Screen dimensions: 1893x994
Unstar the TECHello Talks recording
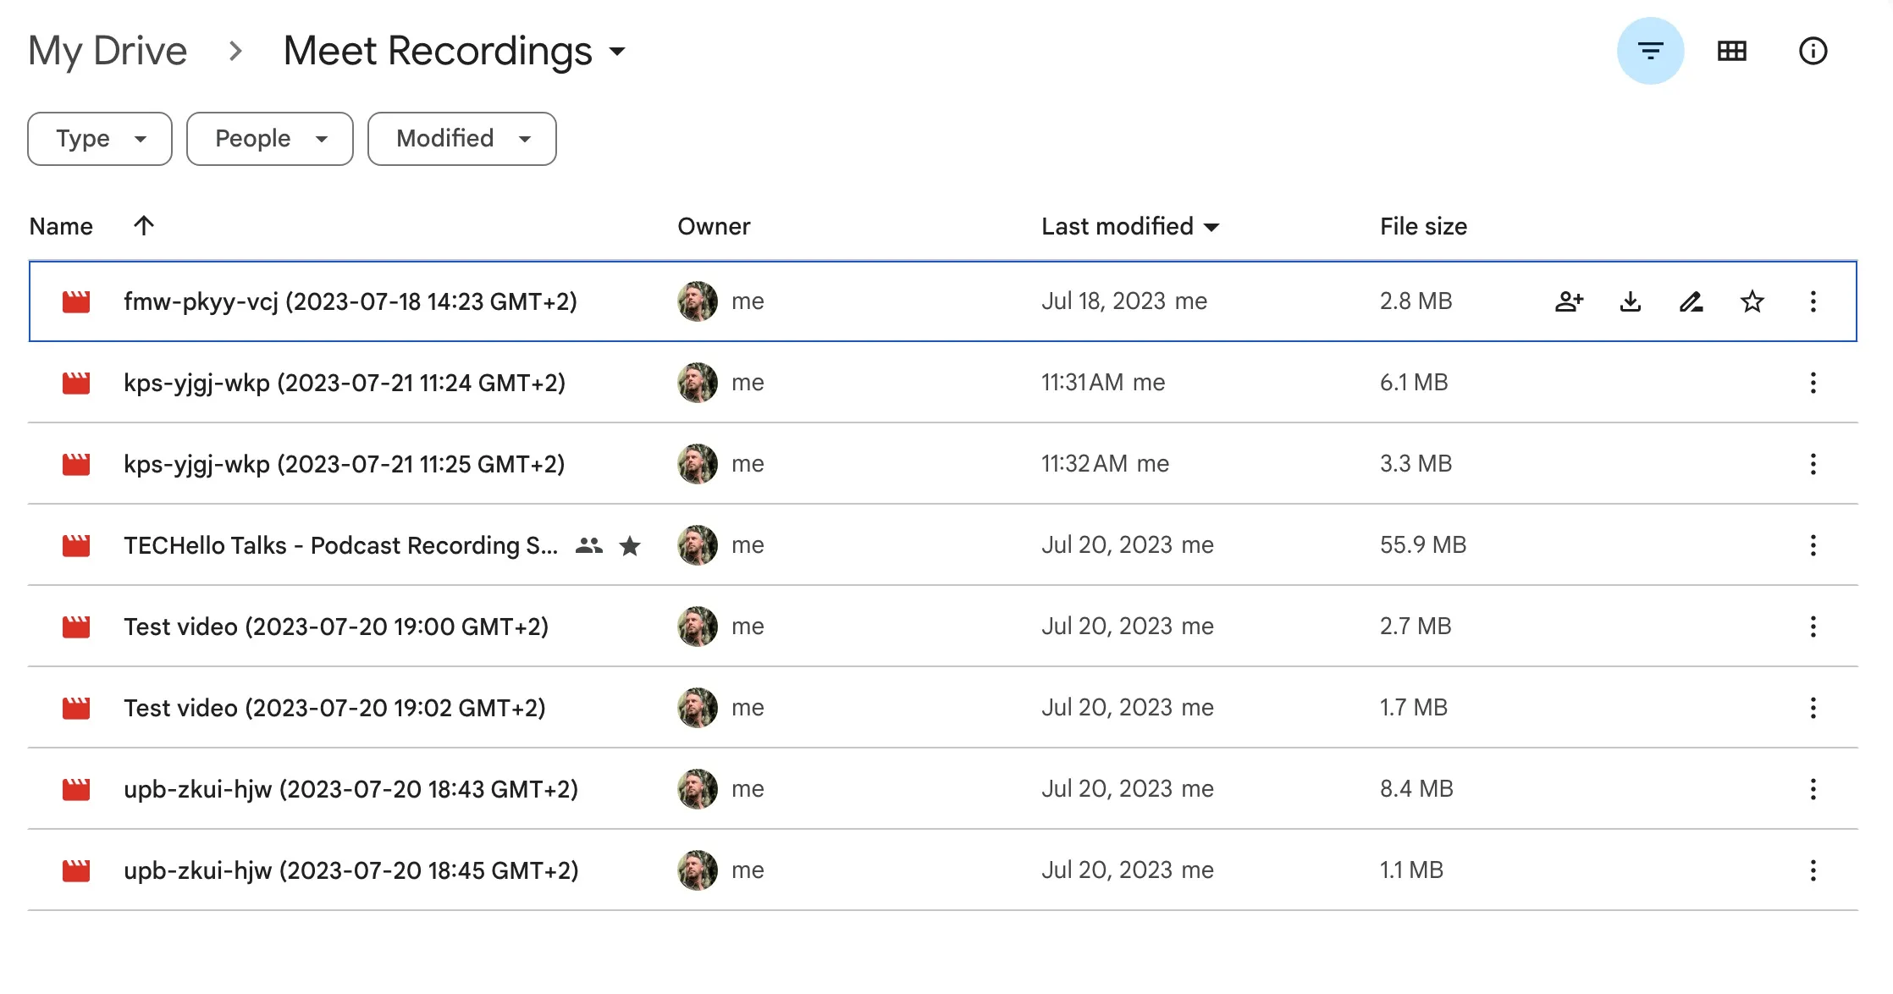(x=630, y=545)
